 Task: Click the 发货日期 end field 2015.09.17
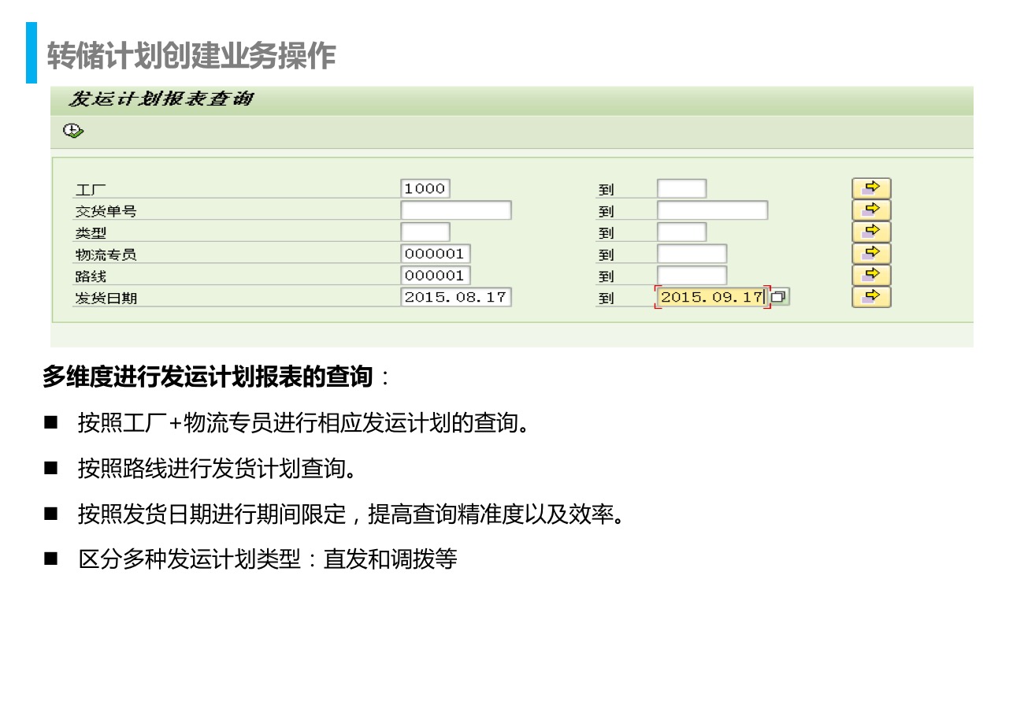(711, 297)
